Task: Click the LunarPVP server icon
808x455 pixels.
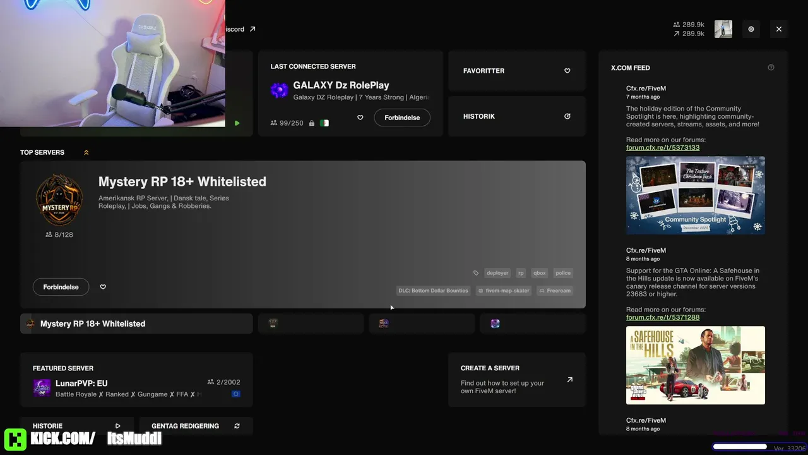Action: (x=42, y=387)
